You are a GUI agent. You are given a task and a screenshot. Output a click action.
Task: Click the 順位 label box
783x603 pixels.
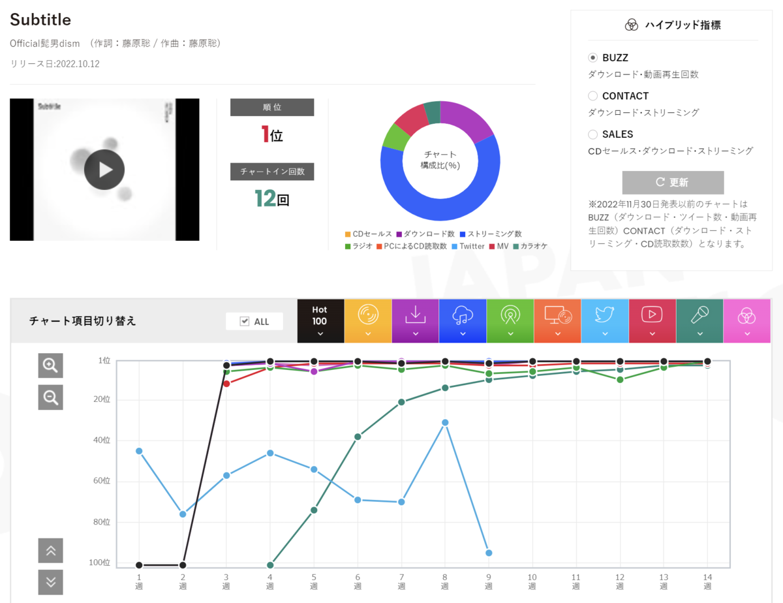pyautogui.click(x=272, y=107)
